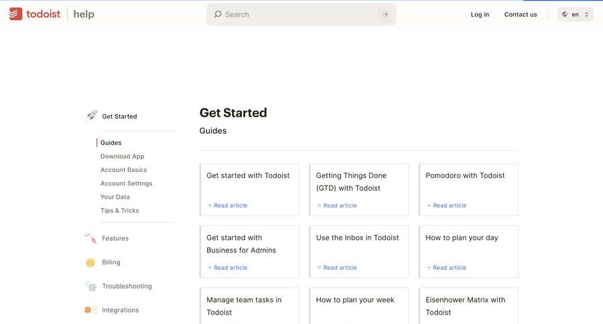Open Getting Things Done (GTD) card title
Viewport: 603px width, 324px height.
click(351, 182)
